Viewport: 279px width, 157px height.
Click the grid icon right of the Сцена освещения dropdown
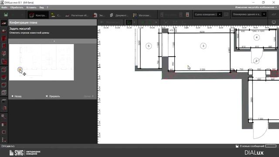(226, 14)
